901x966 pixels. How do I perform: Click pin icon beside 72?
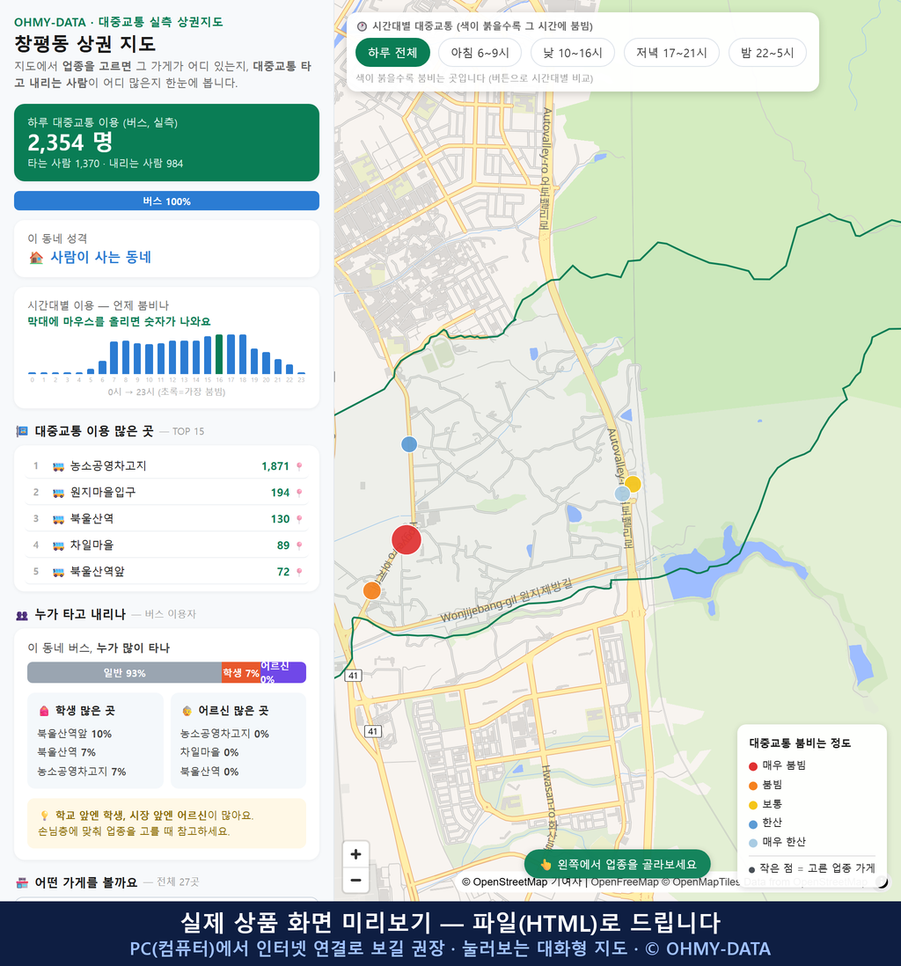[299, 572]
